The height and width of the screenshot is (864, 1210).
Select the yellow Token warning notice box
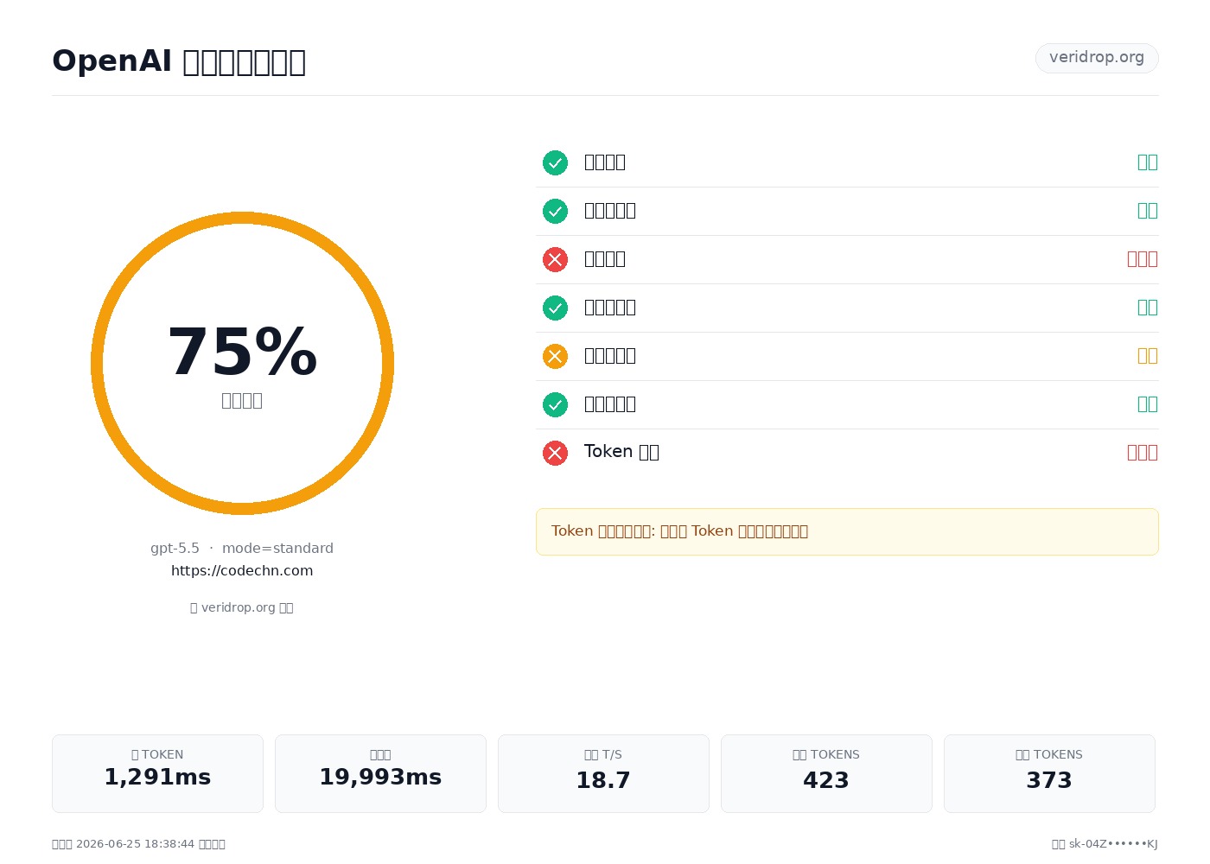pyautogui.click(x=847, y=531)
